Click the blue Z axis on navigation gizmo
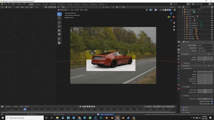 [171, 13]
